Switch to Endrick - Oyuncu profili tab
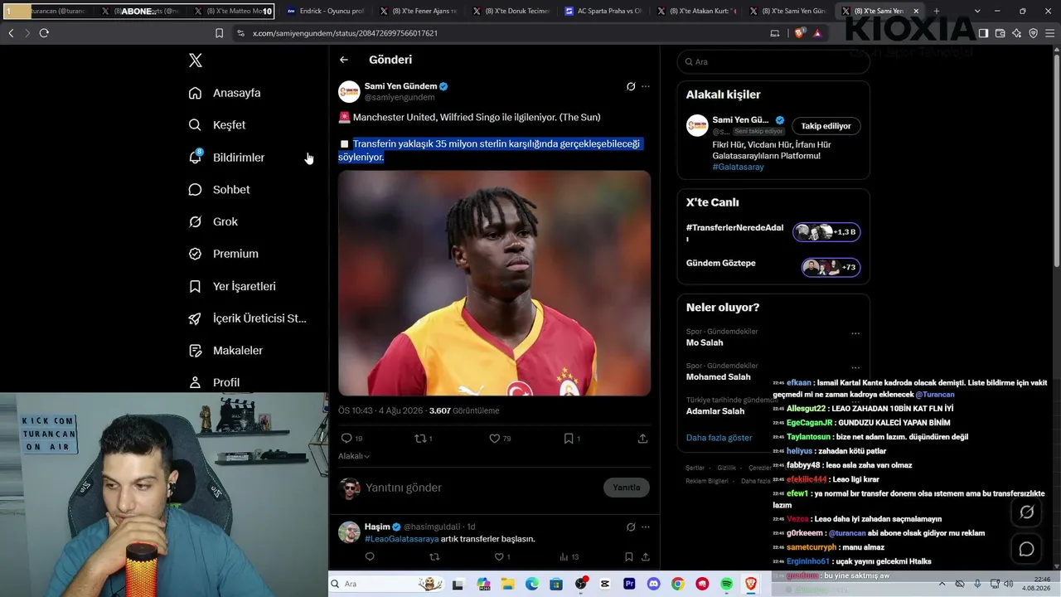The image size is (1061, 597). click(x=325, y=12)
